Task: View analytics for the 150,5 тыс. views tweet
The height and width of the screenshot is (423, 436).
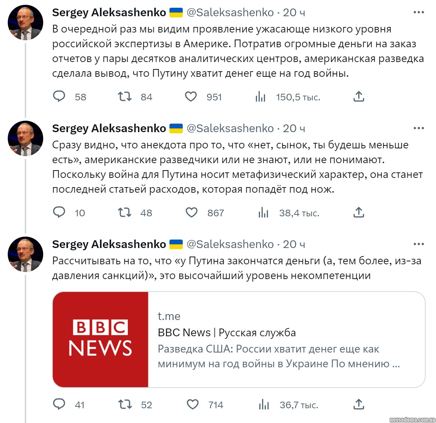Action: (x=261, y=97)
